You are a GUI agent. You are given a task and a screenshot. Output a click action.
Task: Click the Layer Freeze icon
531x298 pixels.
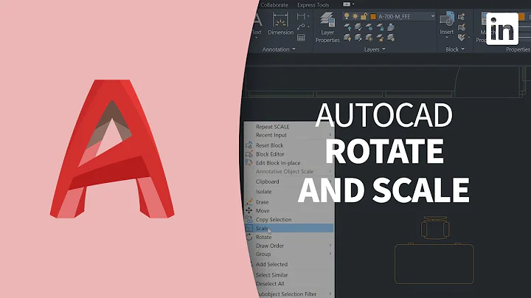369,27
